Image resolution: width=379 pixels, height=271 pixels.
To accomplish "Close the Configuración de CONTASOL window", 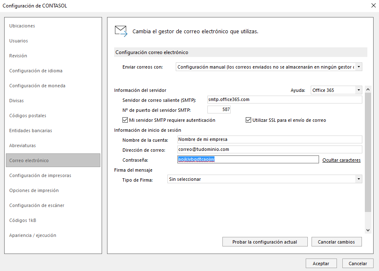I will tap(373, 5).
